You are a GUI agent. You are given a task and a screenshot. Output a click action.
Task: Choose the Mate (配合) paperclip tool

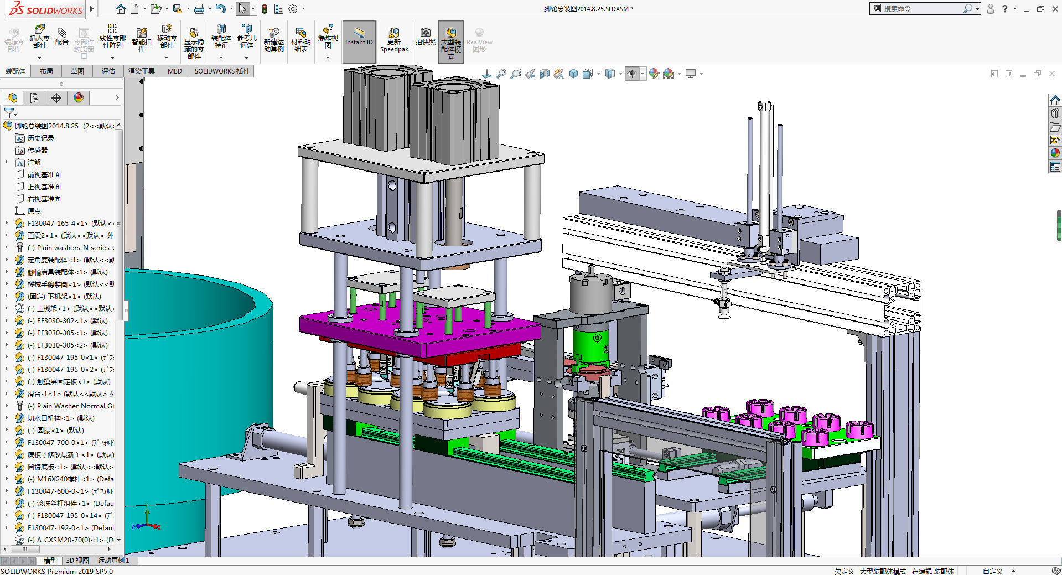[62, 37]
